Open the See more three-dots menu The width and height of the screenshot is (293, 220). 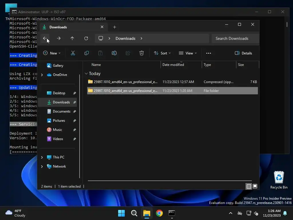click(209, 53)
